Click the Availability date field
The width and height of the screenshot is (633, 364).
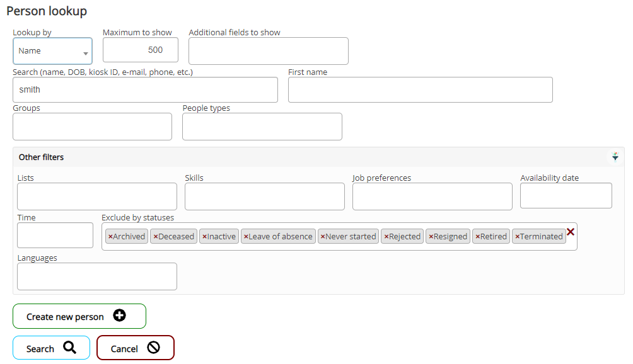[566, 196]
